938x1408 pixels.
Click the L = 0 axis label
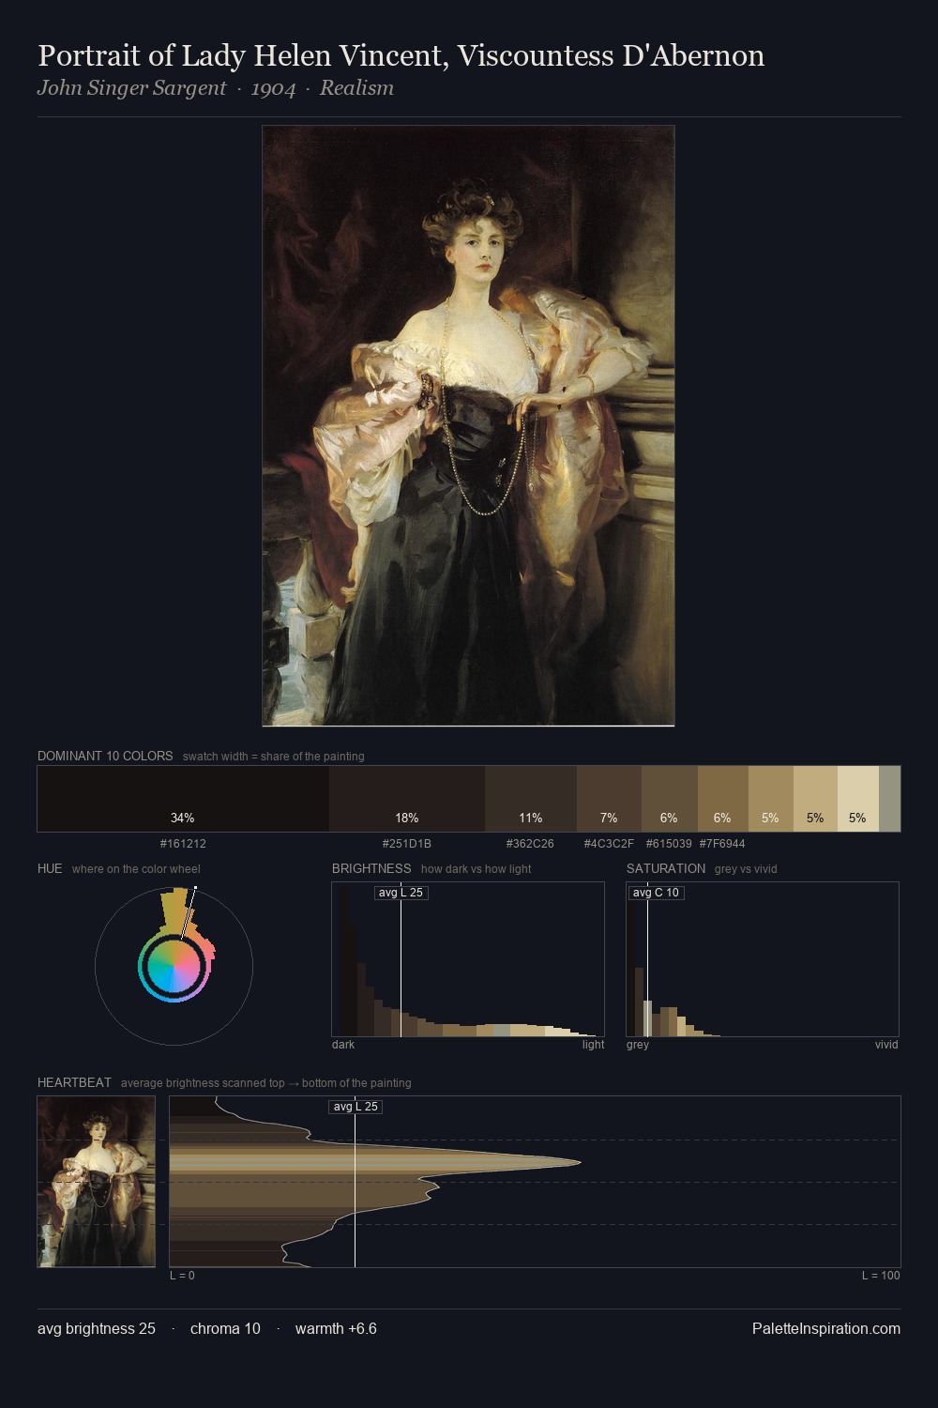[x=182, y=1276]
